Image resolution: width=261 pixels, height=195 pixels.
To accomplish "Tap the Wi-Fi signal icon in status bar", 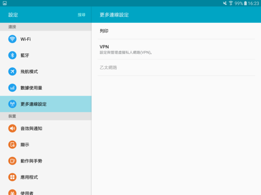I will (x=231, y=3).
